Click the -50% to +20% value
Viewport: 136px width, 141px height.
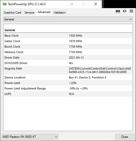pos(78,88)
